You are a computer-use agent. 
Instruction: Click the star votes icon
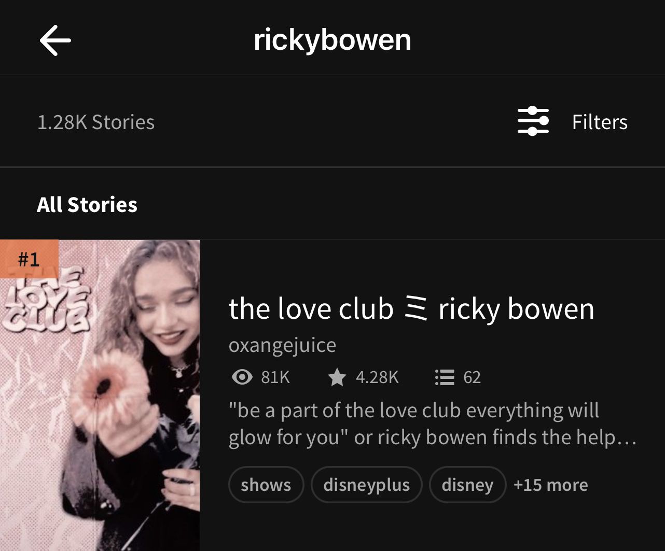pos(337,377)
